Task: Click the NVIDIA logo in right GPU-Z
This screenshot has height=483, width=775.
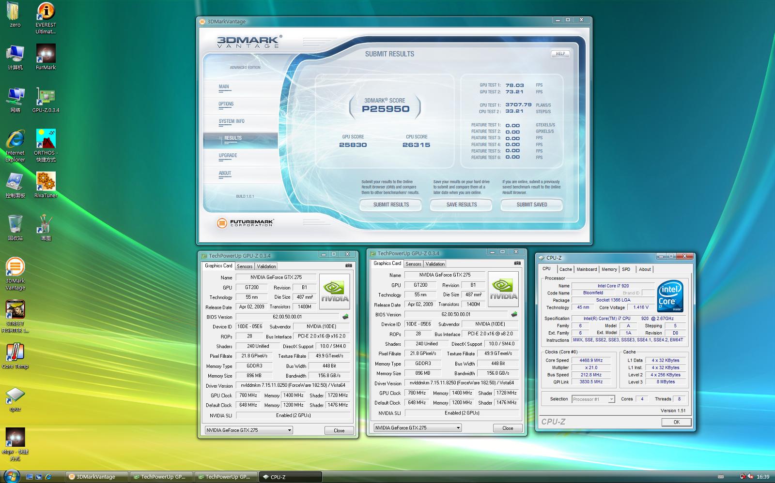Action: point(503,289)
